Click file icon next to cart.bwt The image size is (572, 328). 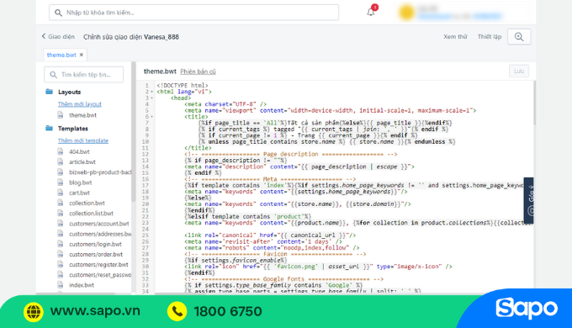click(x=61, y=193)
